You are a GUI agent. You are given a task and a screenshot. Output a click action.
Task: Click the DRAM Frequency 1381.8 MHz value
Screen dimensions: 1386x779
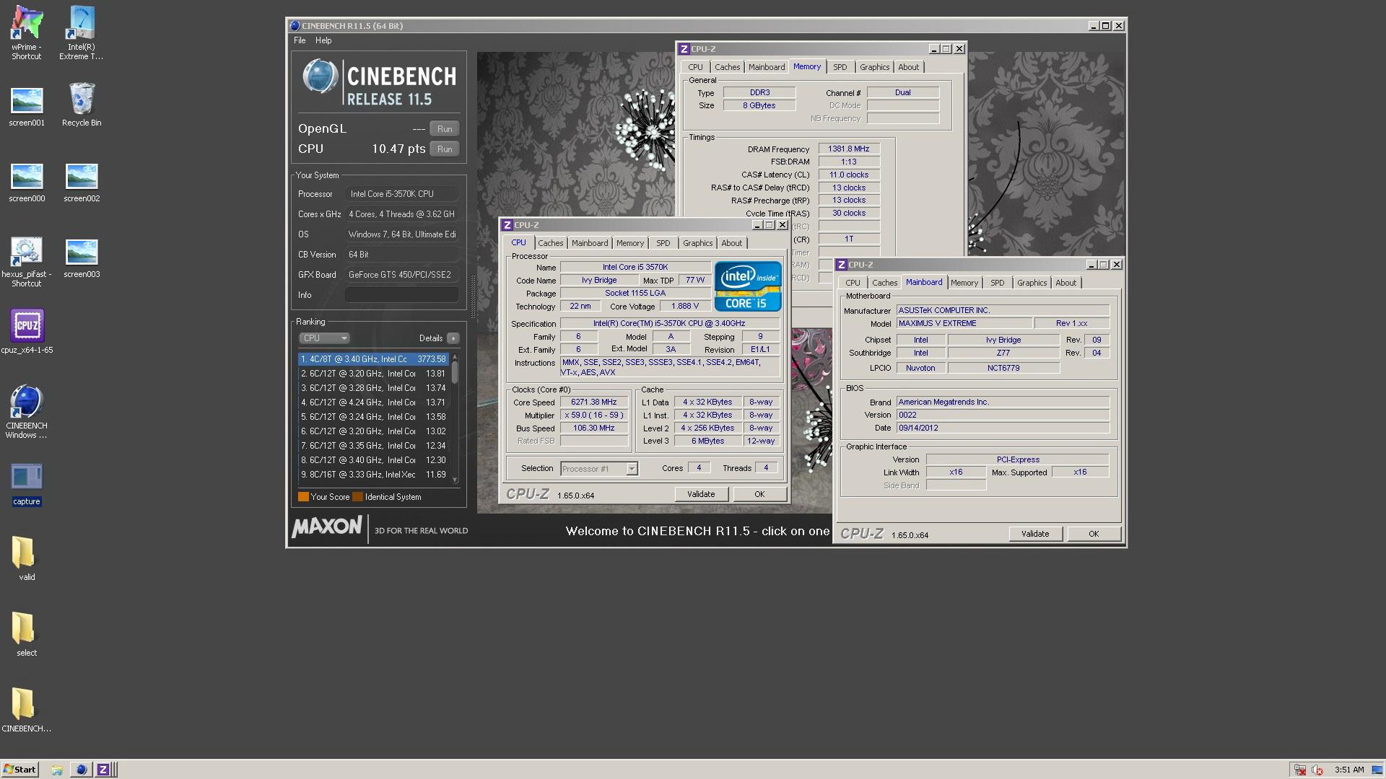[849, 149]
